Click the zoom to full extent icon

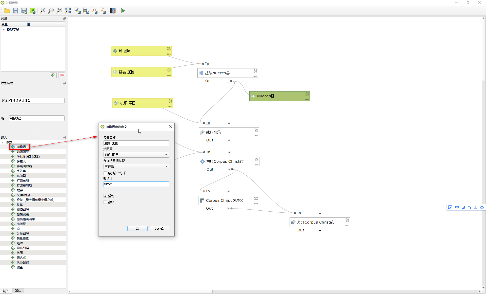click(x=68, y=11)
